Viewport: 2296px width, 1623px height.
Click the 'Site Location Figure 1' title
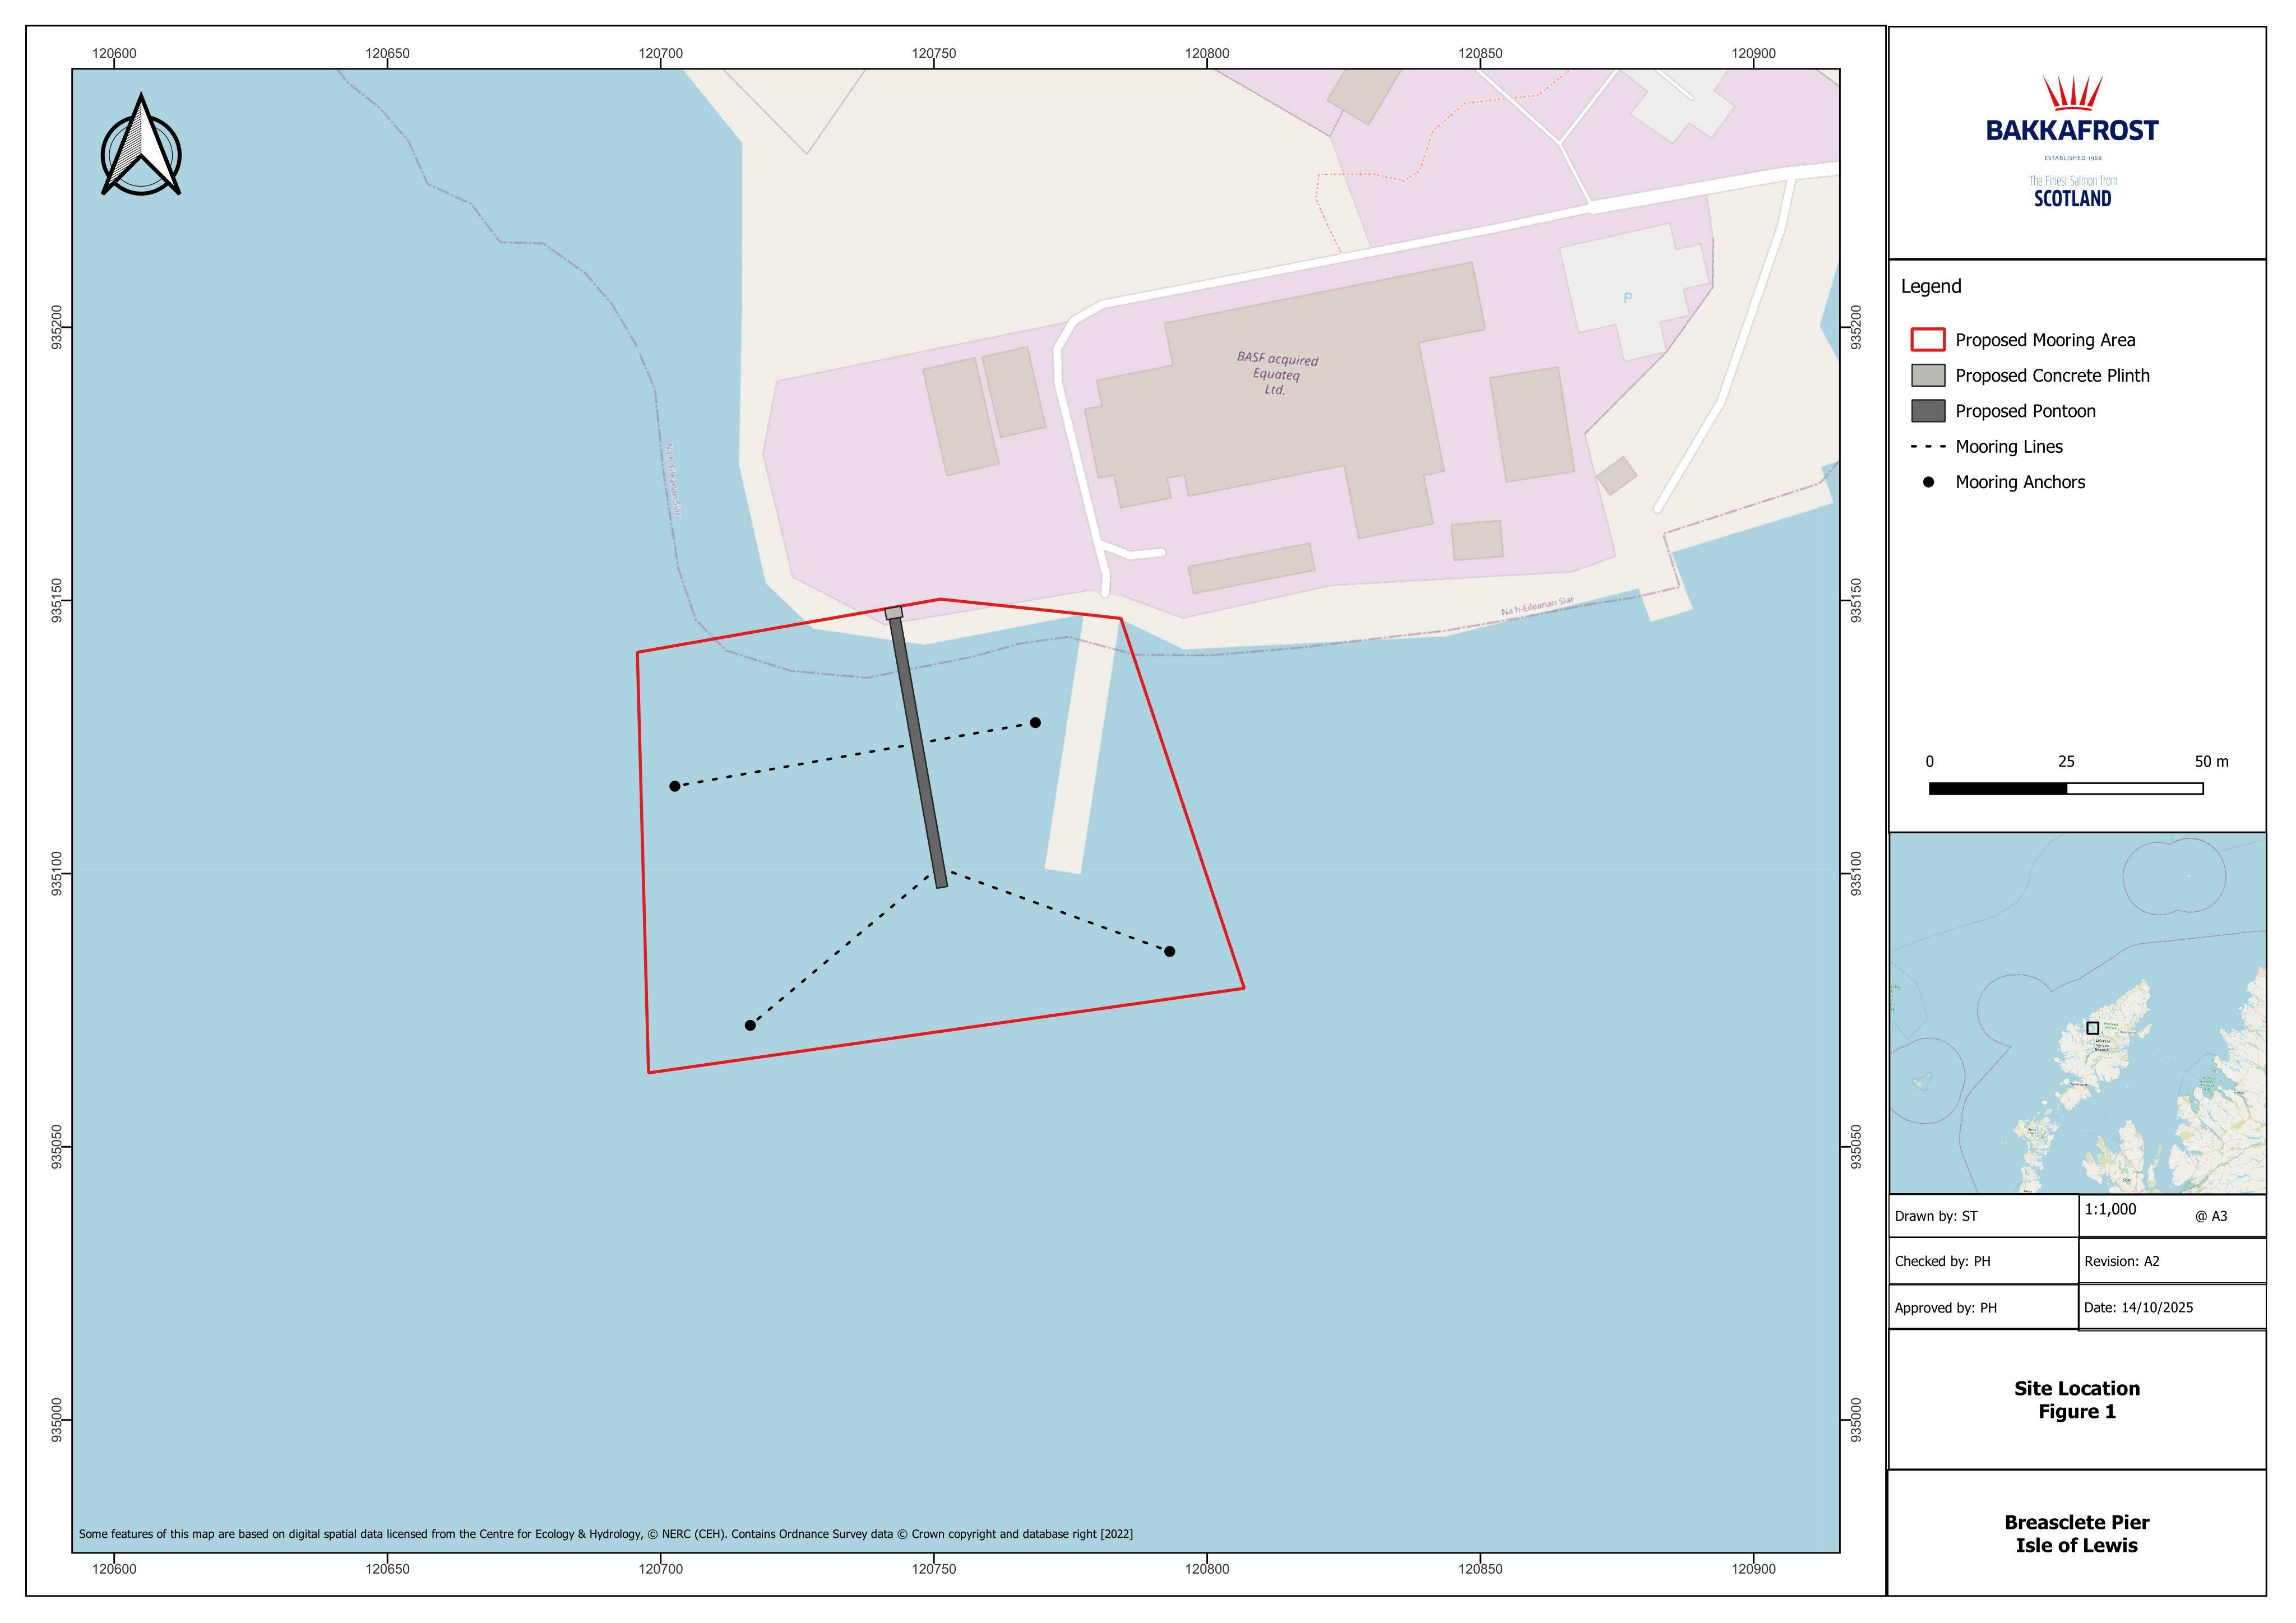[x=2077, y=1400]
